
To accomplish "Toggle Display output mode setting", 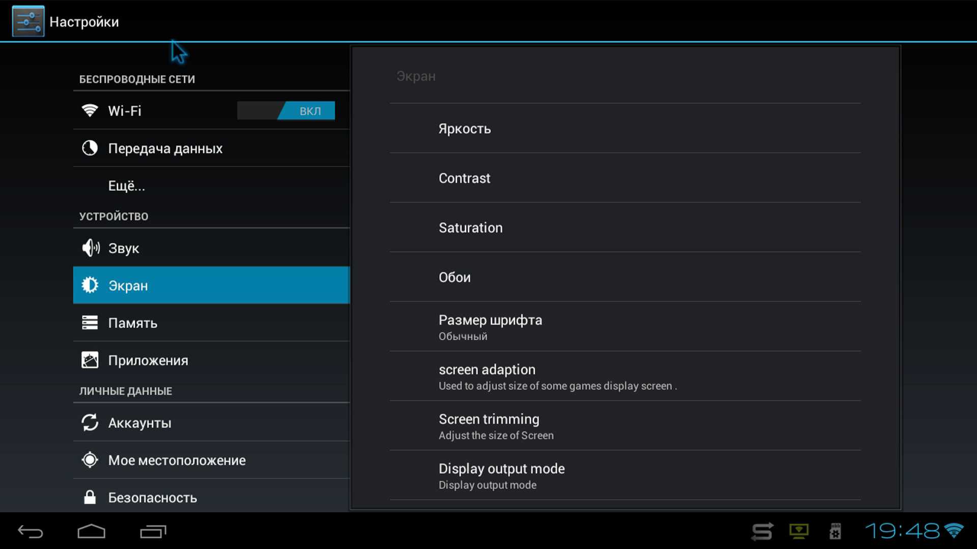I will (x=501, y=476).
